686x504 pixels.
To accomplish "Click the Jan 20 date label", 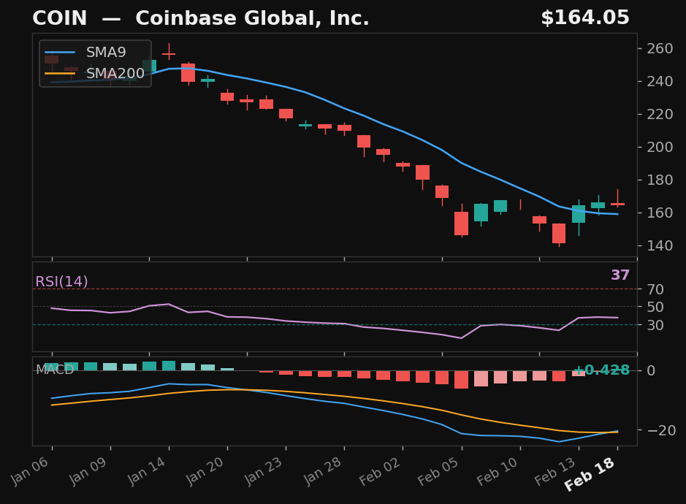I will point(205,471).
